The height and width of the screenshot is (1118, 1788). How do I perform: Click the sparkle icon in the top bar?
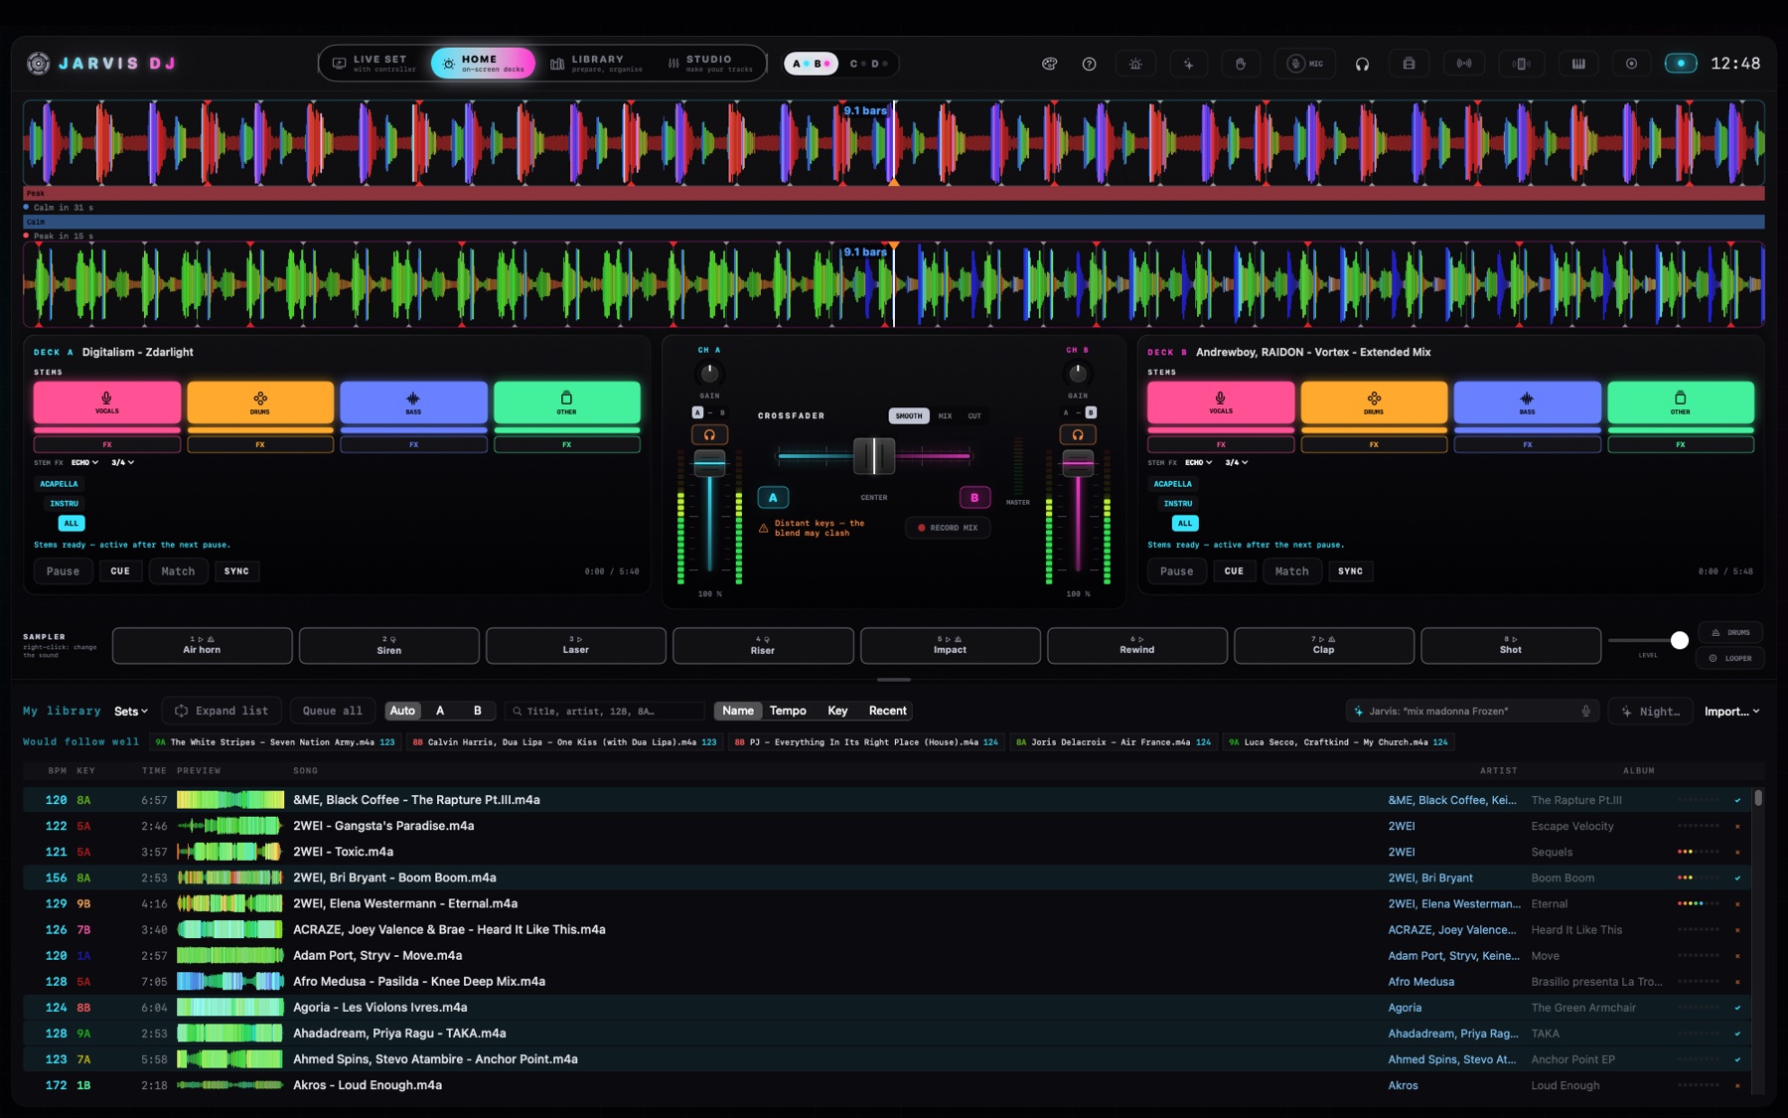1188,64
